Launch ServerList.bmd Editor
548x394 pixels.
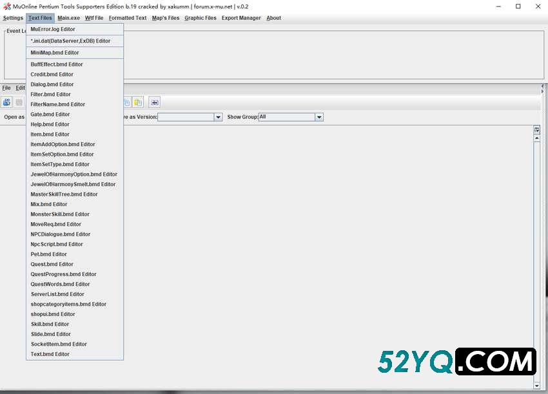coord(75,294)
